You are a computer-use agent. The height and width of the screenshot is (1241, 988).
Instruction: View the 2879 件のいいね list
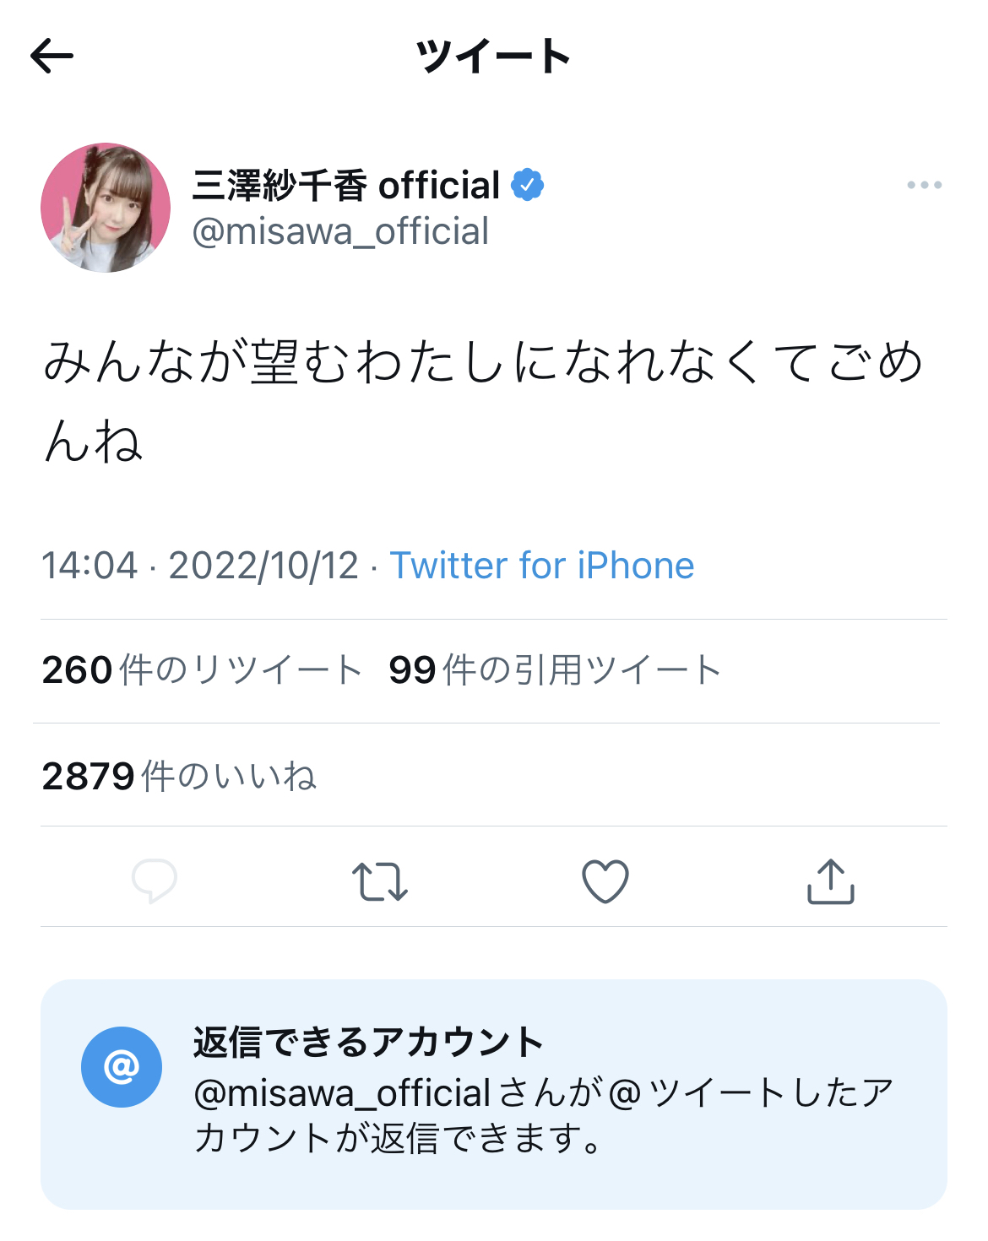[179, 776]
